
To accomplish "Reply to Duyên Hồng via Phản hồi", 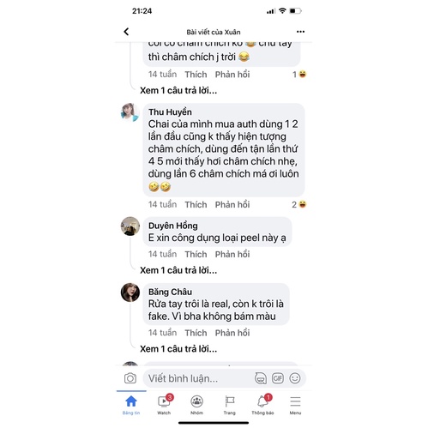I will tap(232, 254).
